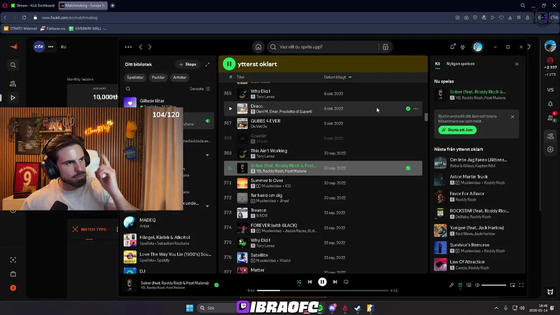Open Love The Way You Lie playlist
The image size is (560, 315).
pyautogui.click(x=168, y=257)
